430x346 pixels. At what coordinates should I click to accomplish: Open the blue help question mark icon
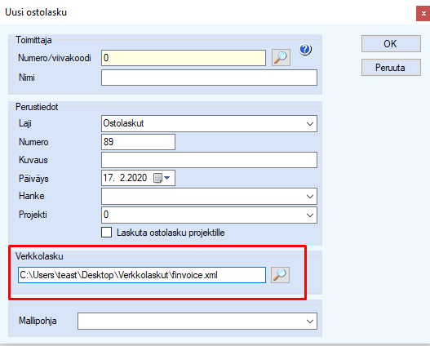click(305, 49)
